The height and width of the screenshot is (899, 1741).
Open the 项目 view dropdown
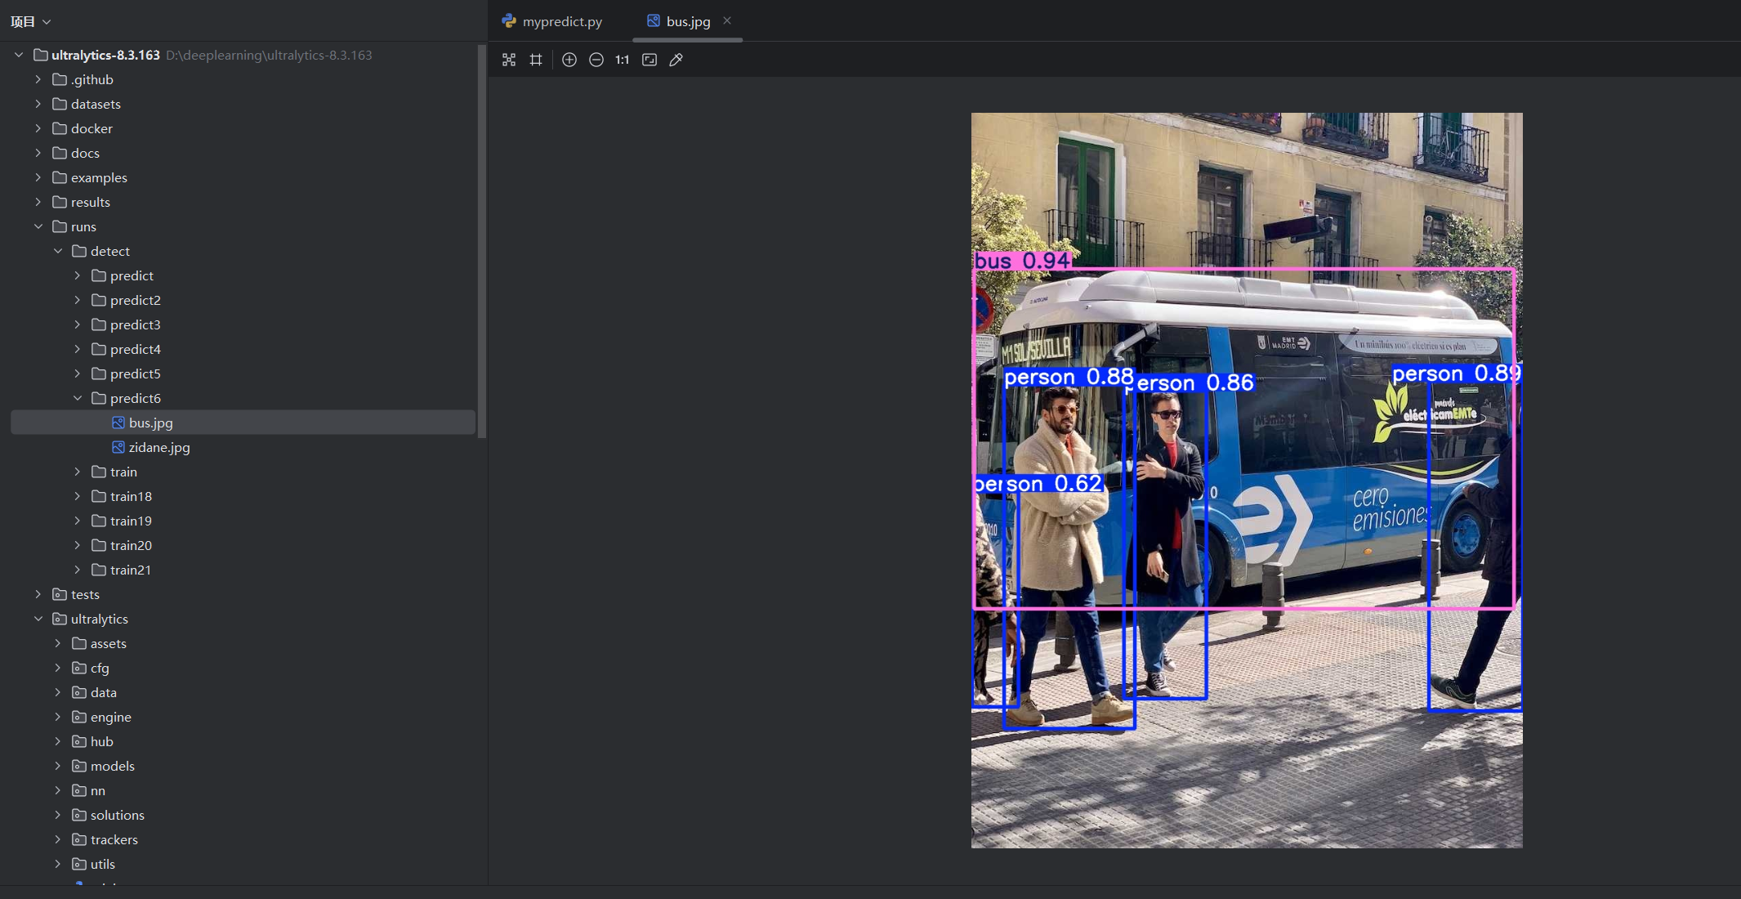(30, 21)
